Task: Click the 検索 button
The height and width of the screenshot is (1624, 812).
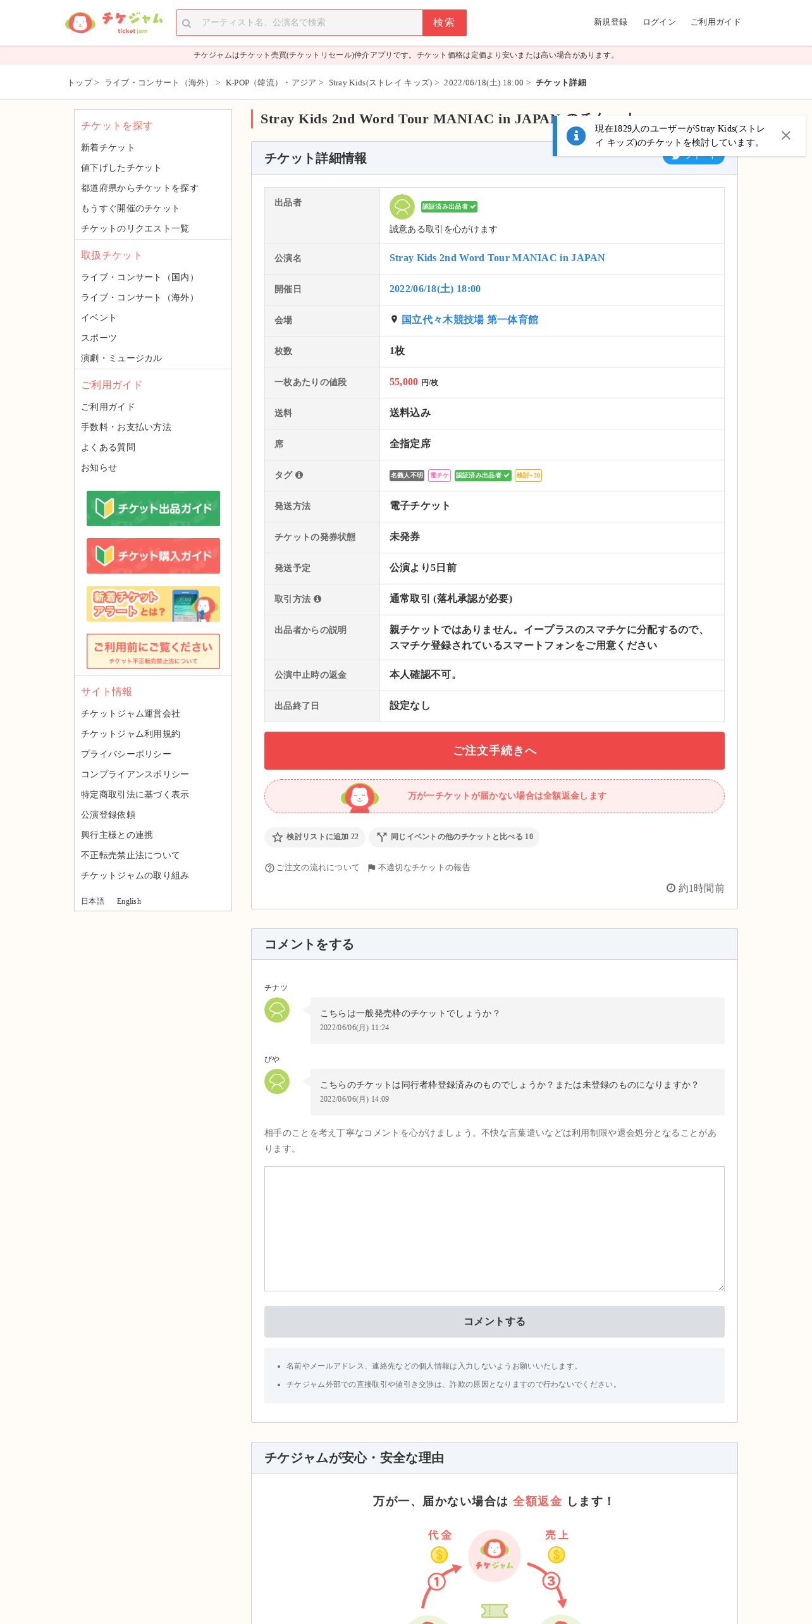Action: [x=444, y=23]
